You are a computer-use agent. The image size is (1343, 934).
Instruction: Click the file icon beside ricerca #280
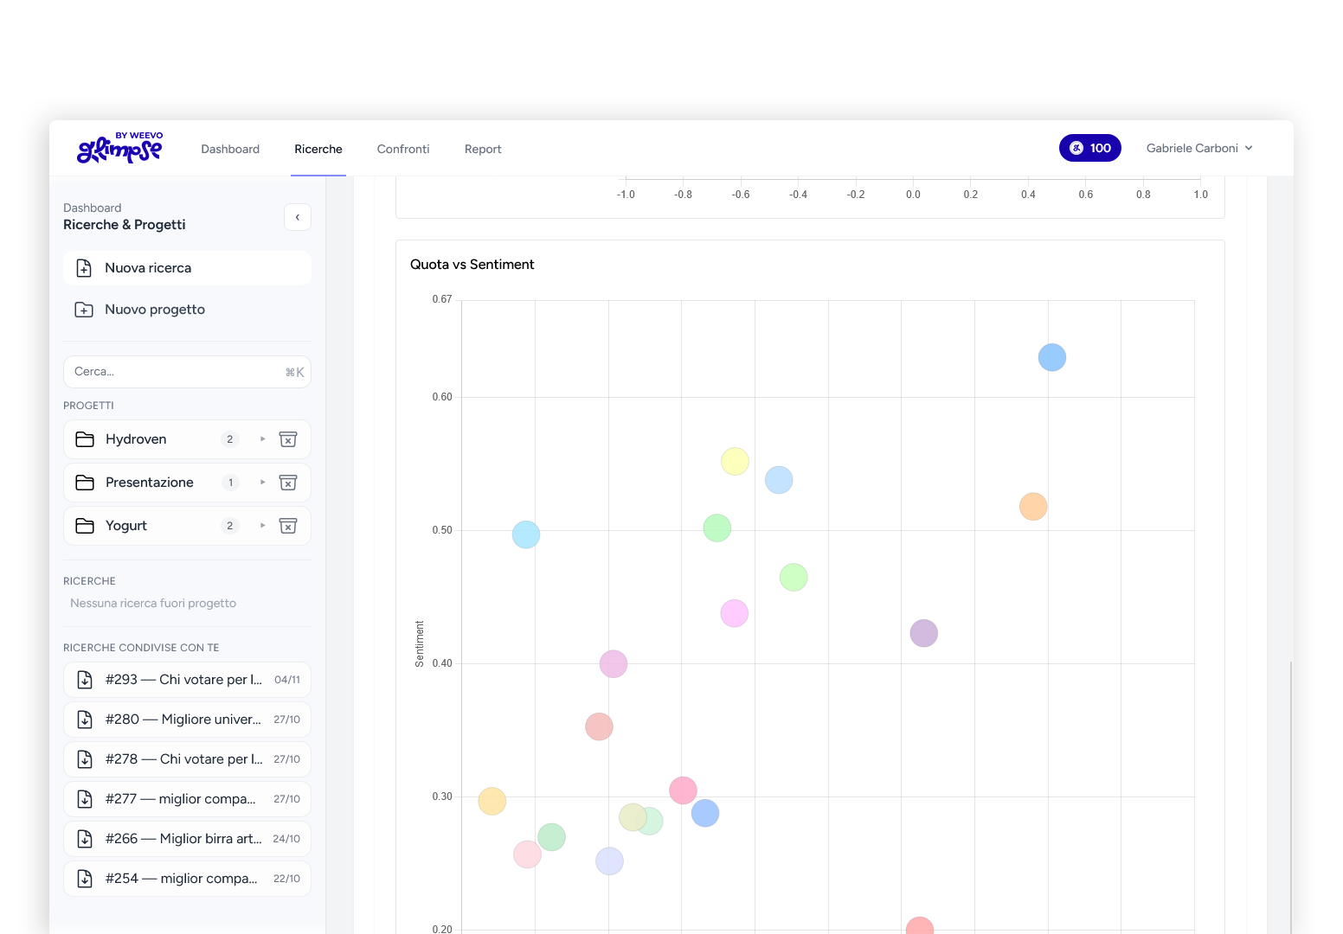(84, 719)
